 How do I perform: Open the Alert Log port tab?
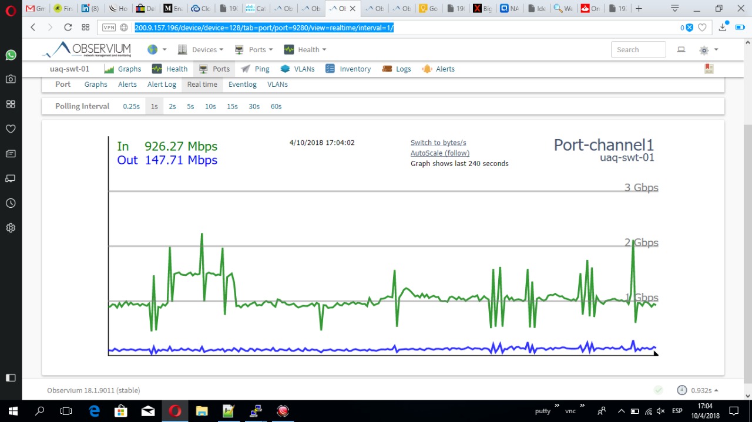pos(162,85)
